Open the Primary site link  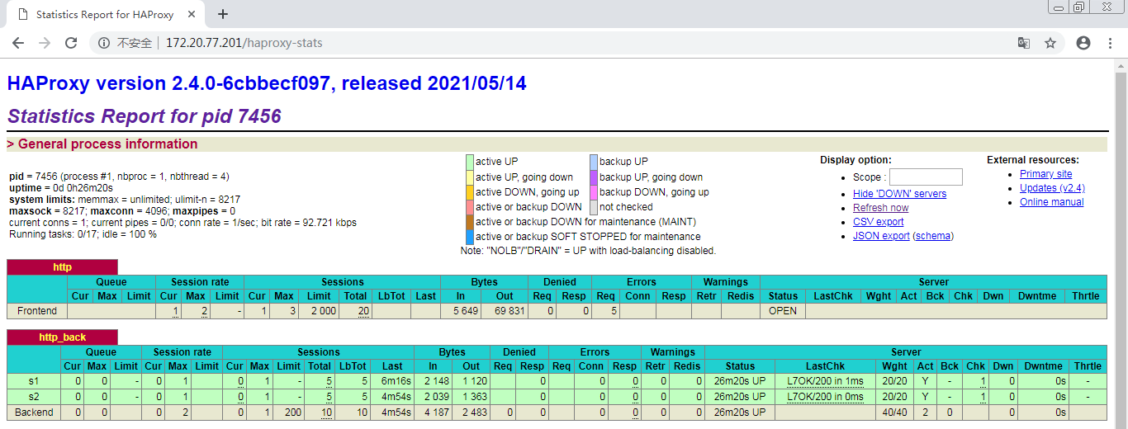coord(1045,174)
